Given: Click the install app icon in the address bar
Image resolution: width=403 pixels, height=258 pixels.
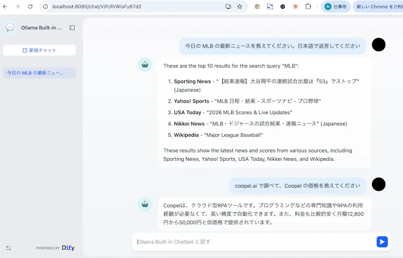Looking at the screenshot, I should (x=228, y=7).
